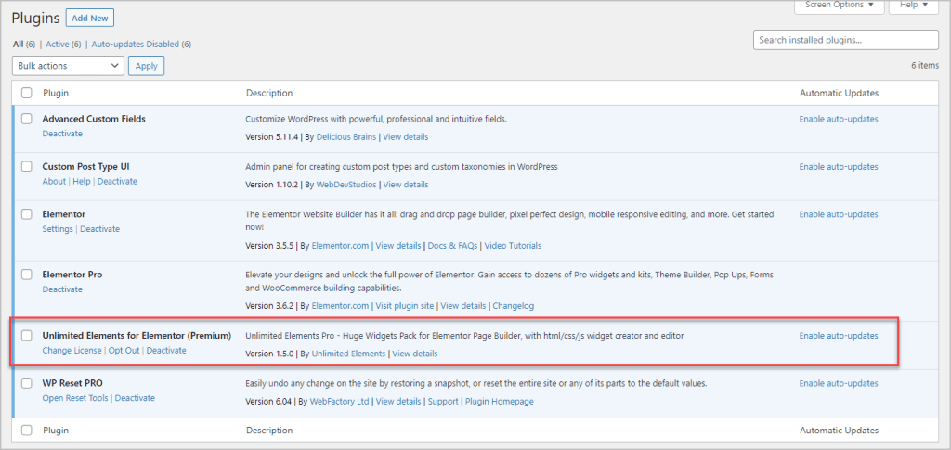Click the Apply bulk action button

tap(146, 65)
